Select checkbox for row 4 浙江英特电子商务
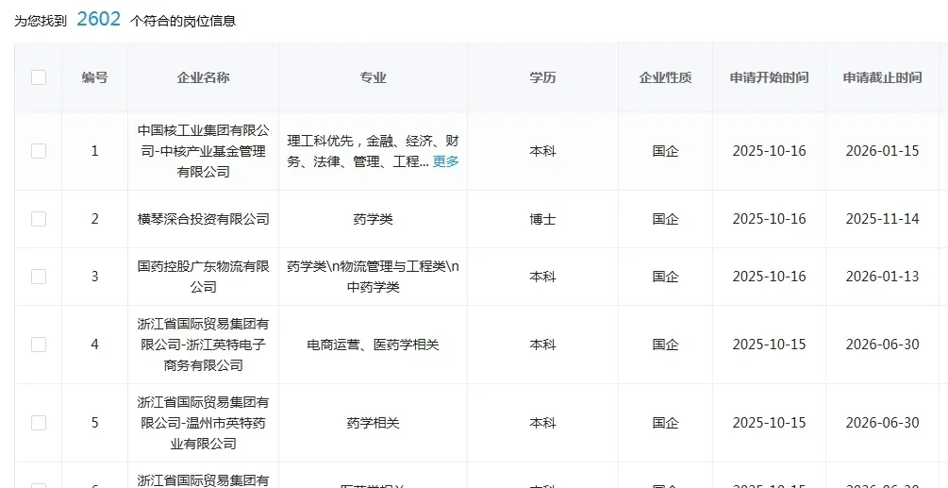This screenshot has height=488, width=948. [x=39, y=345]
